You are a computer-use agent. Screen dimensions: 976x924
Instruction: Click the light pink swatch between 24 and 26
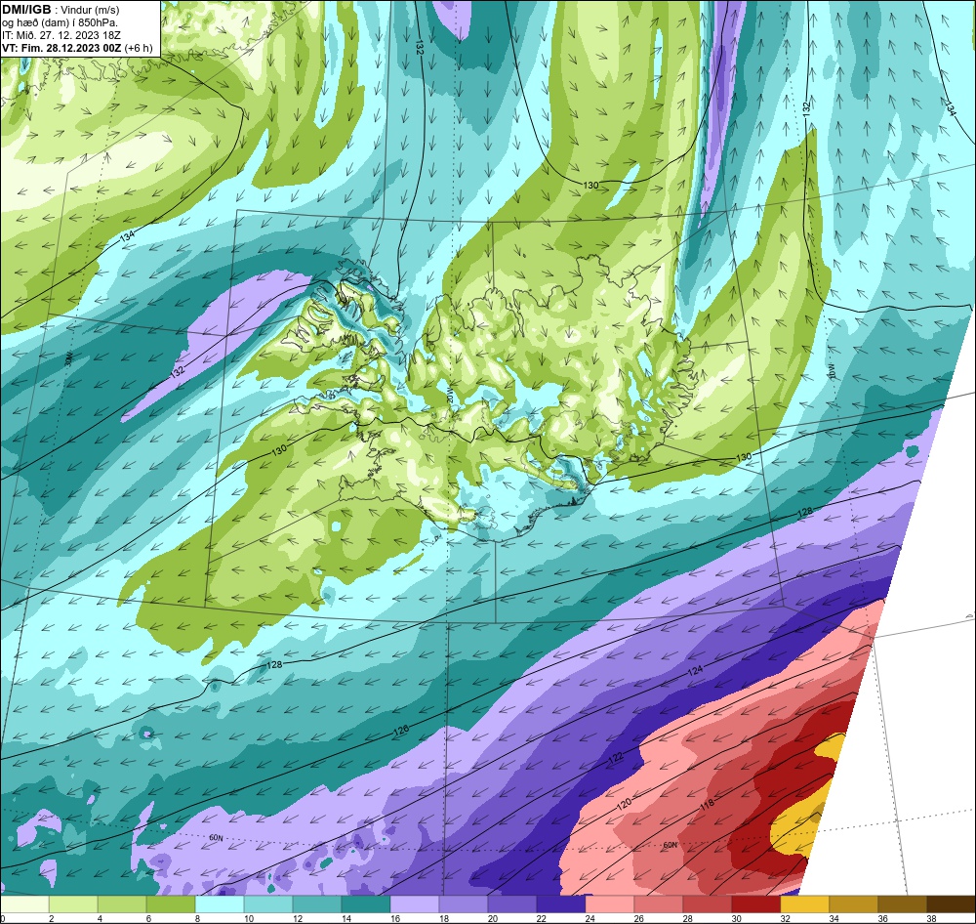pyautogui.click(x=609, y=904)
